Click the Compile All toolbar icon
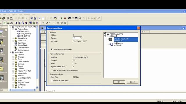186x104 pixels. [35, 18]
